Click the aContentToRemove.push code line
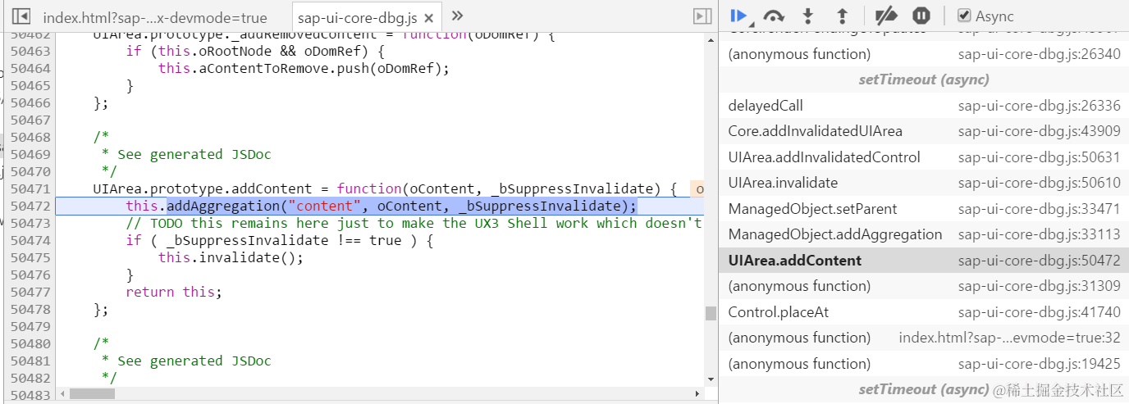 click(304, 69)
